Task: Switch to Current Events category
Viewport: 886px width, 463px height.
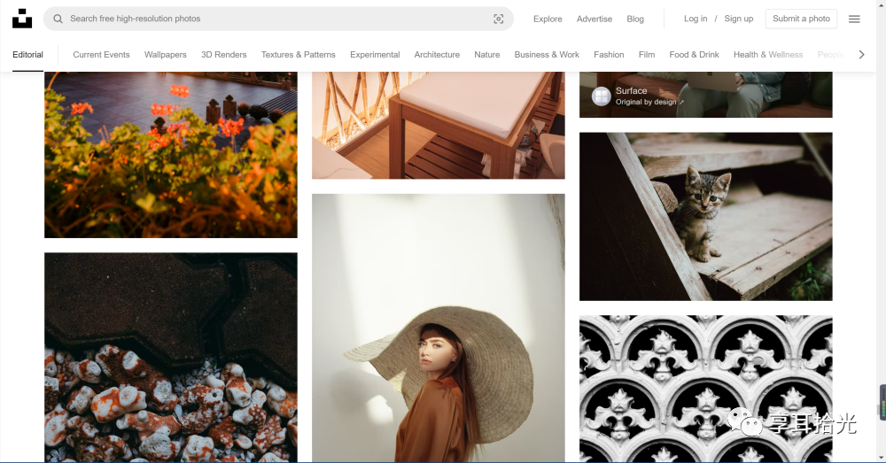Action: pos(101,55)
